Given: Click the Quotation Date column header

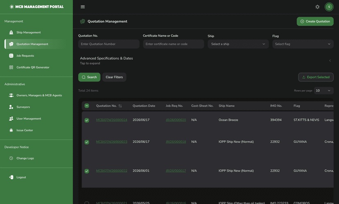Looking at the screenshot, I should point(144,106).
